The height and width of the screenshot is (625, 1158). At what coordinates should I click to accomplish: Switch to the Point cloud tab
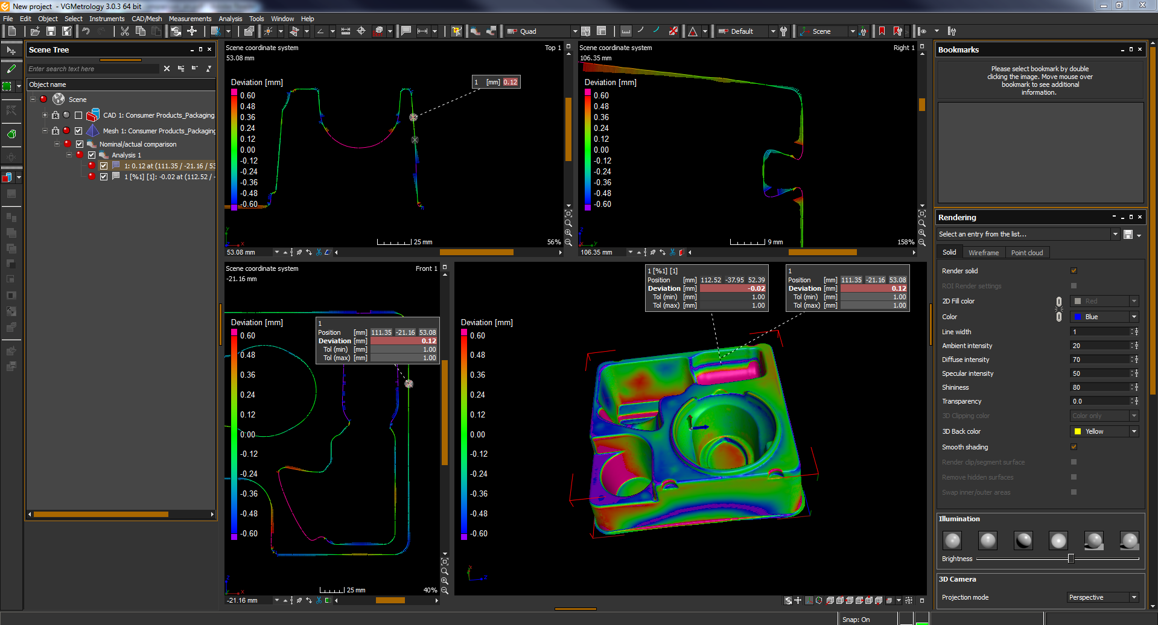click(1026, 253)
